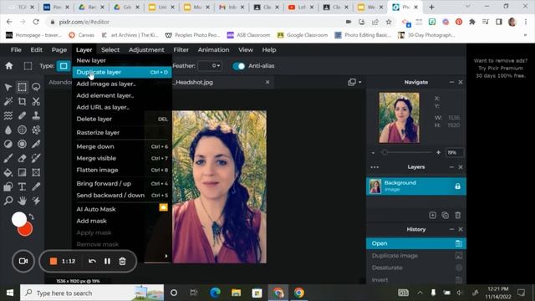Select the Blur drop tool
This screenshot has width=535, height=301.
[x=8, y=130]
